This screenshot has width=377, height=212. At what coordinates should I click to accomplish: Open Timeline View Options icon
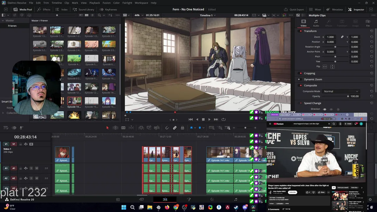point(6,128)
